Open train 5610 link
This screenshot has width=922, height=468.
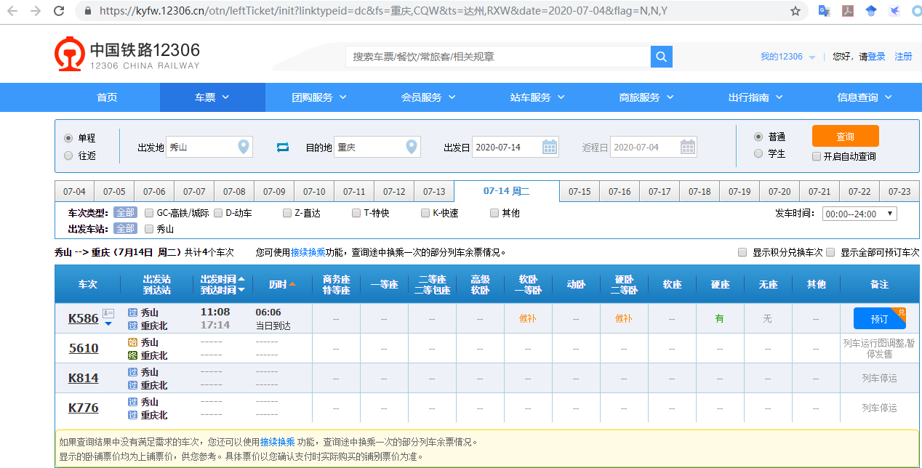[x=83, y=348]
